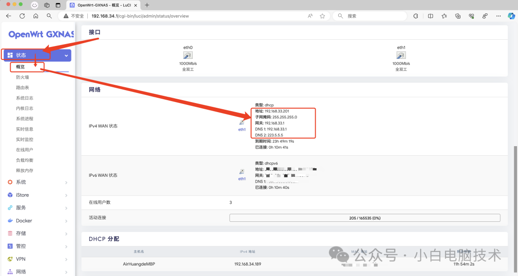
Task: Expand the 服务 sidebar section
Action: point(36,208)
